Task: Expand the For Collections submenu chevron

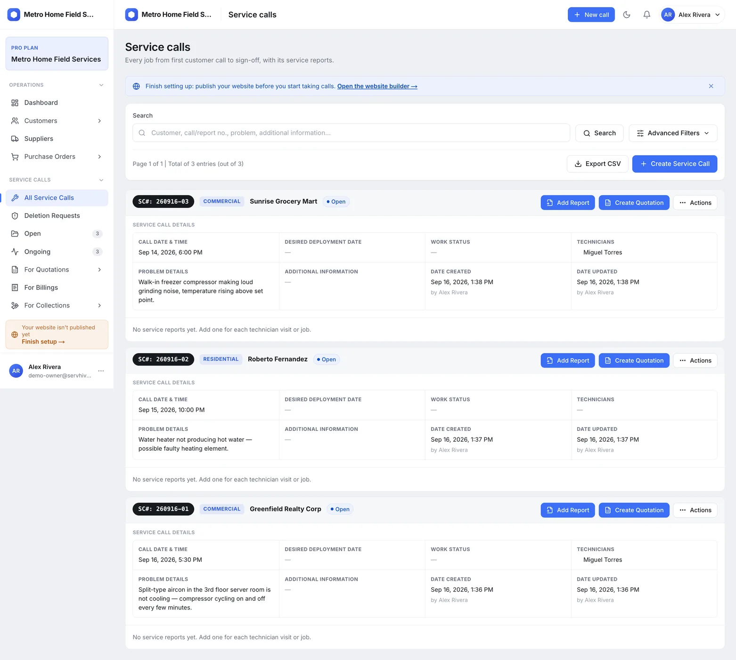Action: tap(99, 305)
